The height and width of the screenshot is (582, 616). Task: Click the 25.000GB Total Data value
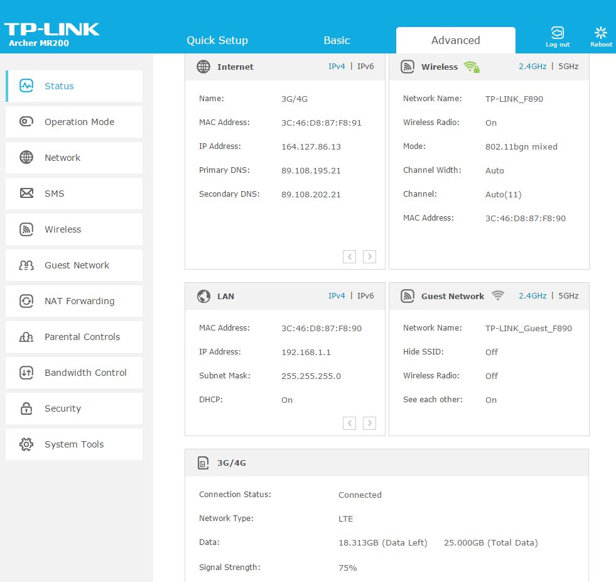tap(490, 542)
